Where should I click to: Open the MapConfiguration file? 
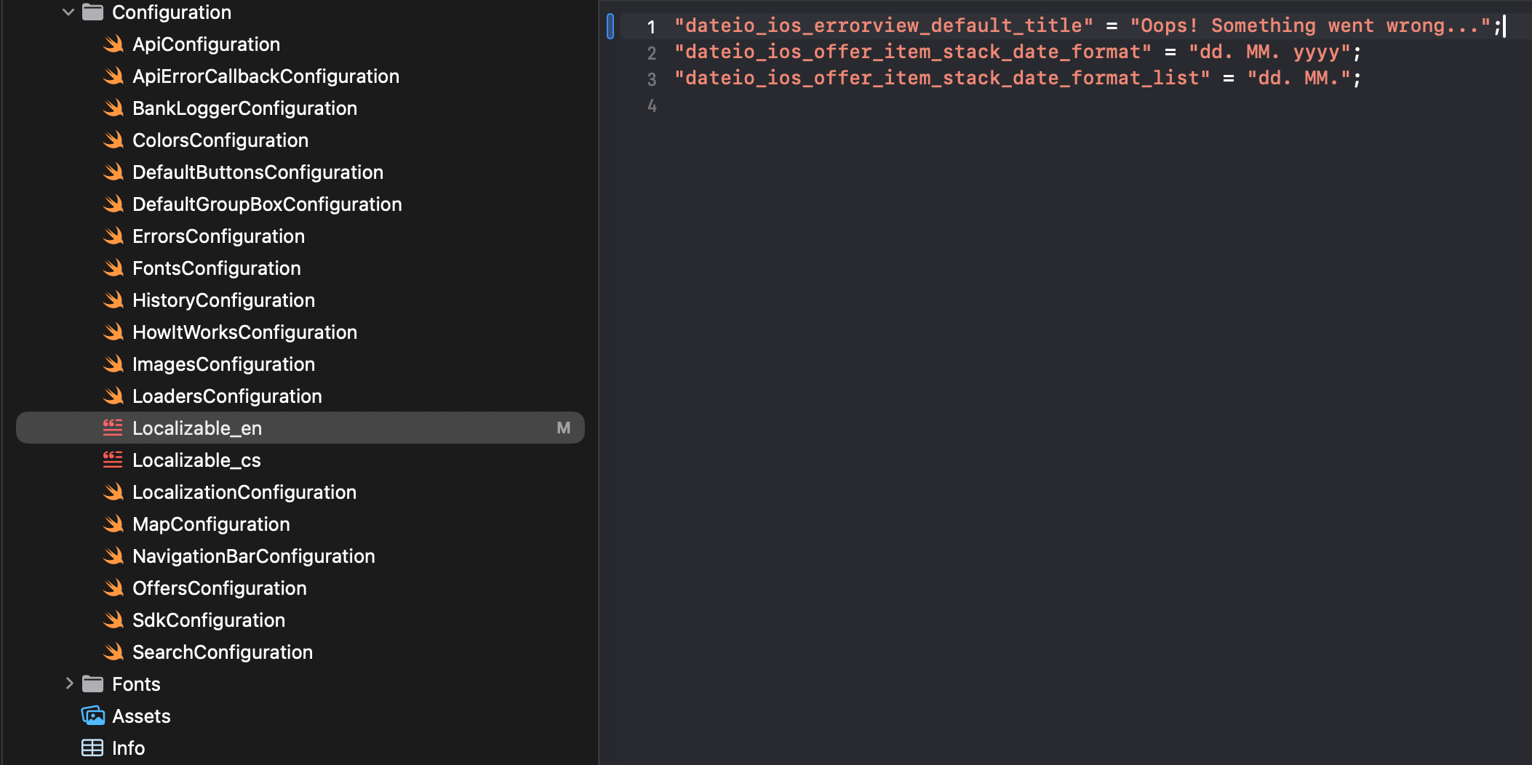click(x=211, y=524)
